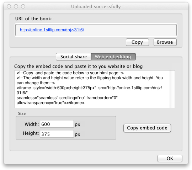Confirm the dialog with OK
Screen dimensions: 192x170
click(170, 158)
